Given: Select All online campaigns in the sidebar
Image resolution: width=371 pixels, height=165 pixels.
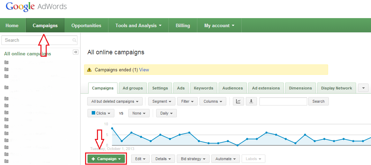Looking at the screenshot, I should point(28,54).
